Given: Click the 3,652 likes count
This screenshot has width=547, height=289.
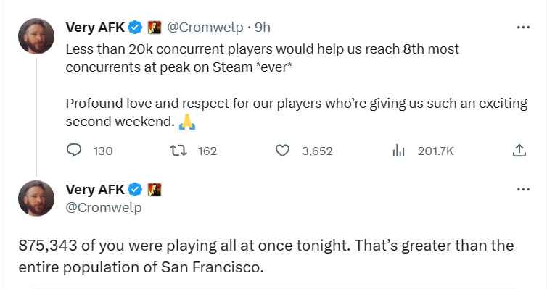Looking at the screenshot, I should tap(317, 151).
